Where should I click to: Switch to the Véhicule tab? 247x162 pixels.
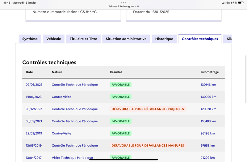coord(53,39)
